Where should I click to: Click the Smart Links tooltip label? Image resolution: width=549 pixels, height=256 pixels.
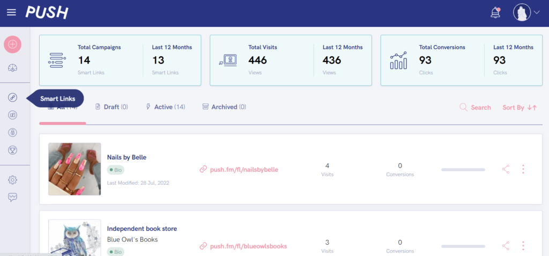(x=58, y=99)
